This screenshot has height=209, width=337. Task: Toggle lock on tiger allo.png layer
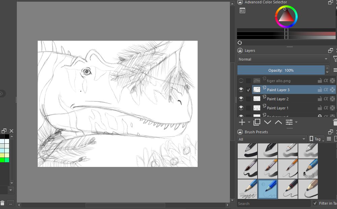tap(320, 81)
